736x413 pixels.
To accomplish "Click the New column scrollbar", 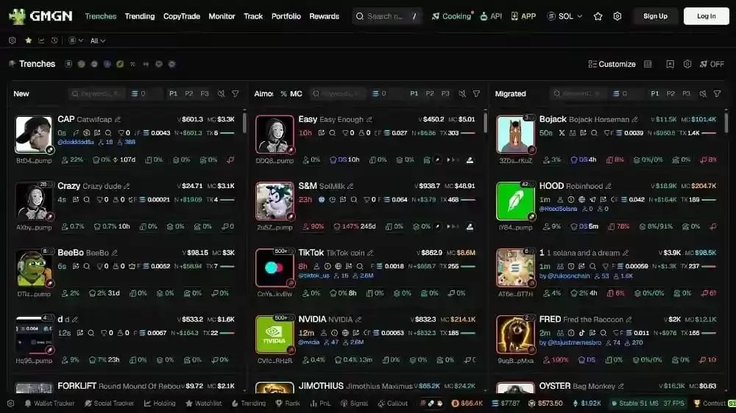I will [244, 122].
